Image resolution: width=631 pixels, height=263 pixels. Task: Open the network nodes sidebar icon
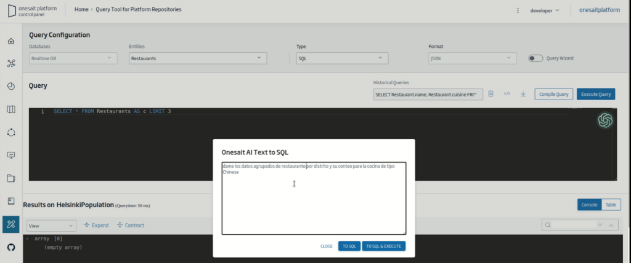tap(11, 63)
